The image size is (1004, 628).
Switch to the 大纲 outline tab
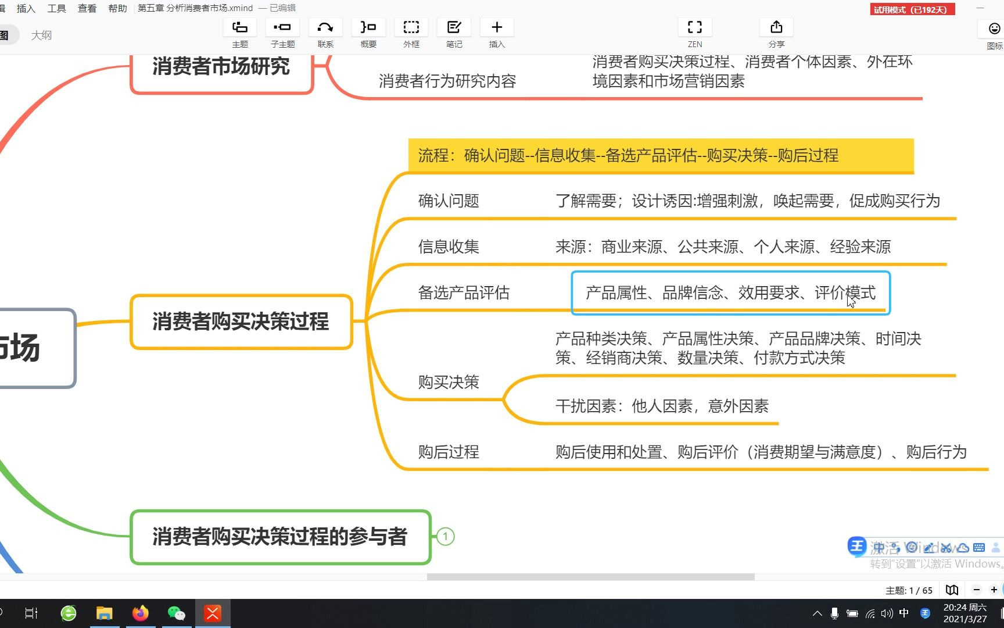41,35
